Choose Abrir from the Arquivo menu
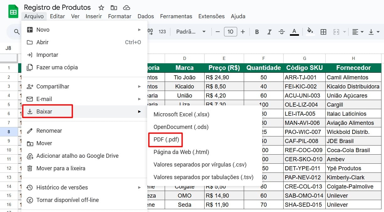 point(84,42)
